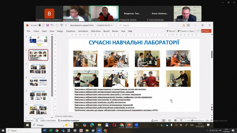Open the Transitions ribbon tab
The image size is (237, 133).
point(70,31)
